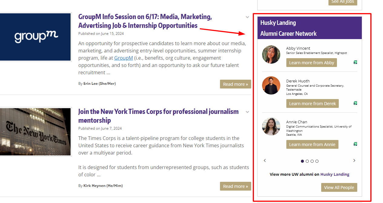Screen dimensions: 383x203
Task: Open the GroupM Info Session article title
Action: [145, 21]
